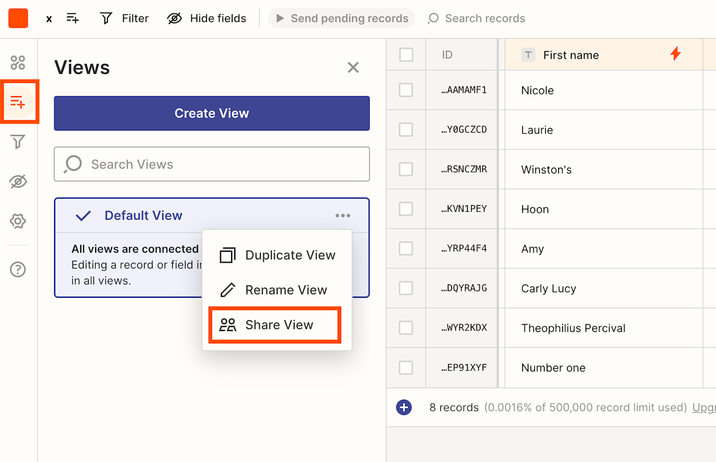
Task: Open table settings gear icon
Action: tap(18, 221)
